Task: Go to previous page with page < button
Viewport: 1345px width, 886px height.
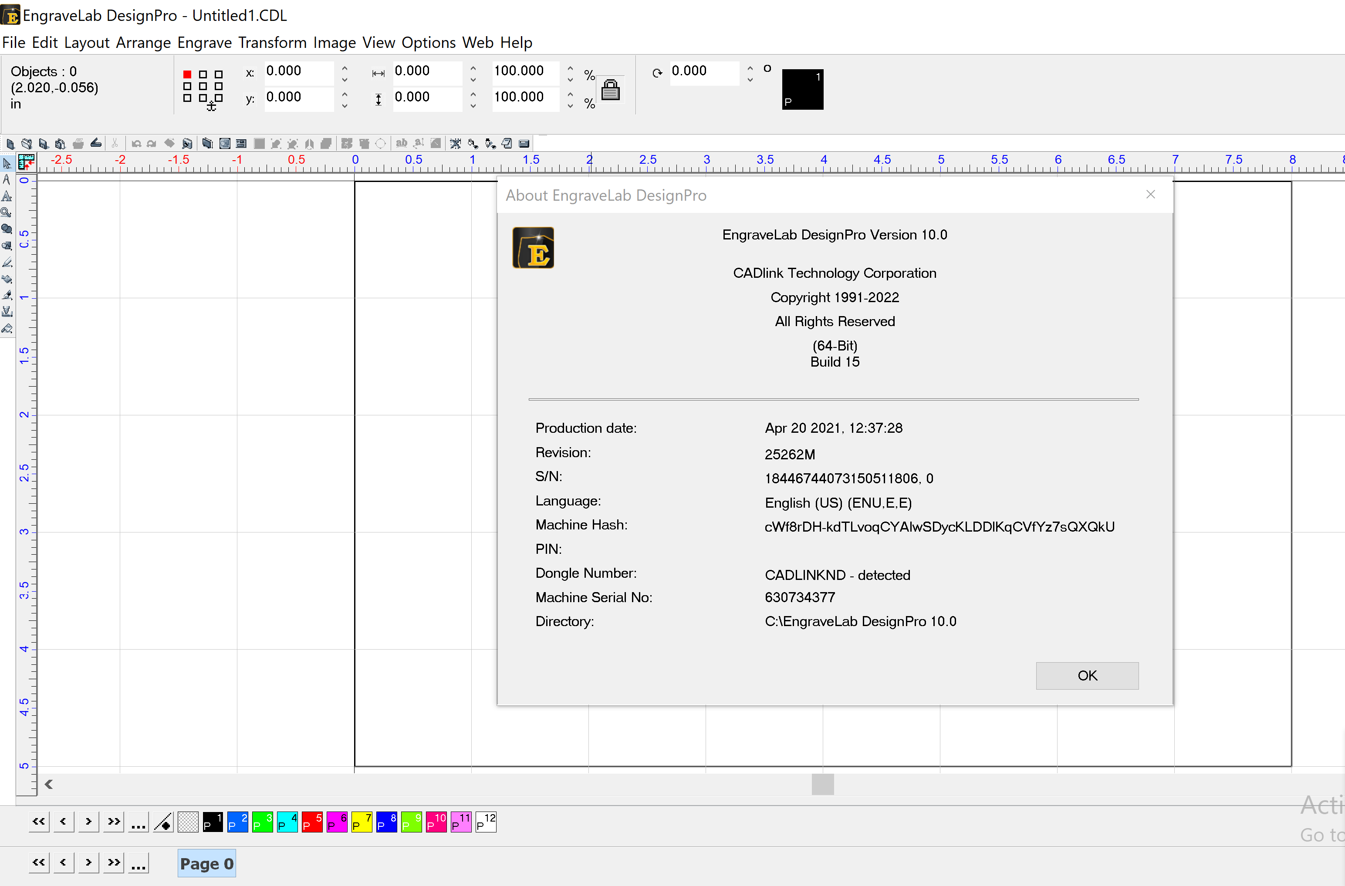Action: click(64, 863)
